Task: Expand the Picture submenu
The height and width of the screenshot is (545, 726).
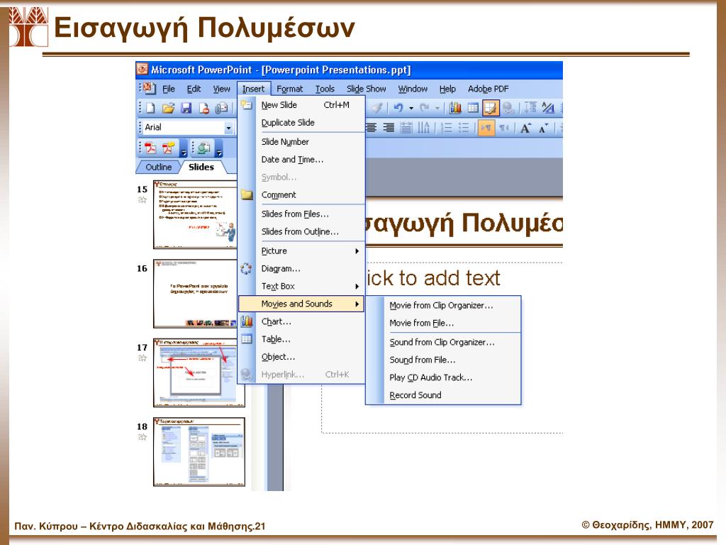Action: (357, 251)
